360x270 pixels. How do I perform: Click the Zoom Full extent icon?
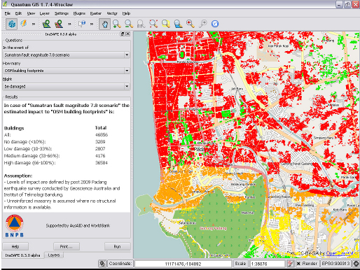click(153, 24)
